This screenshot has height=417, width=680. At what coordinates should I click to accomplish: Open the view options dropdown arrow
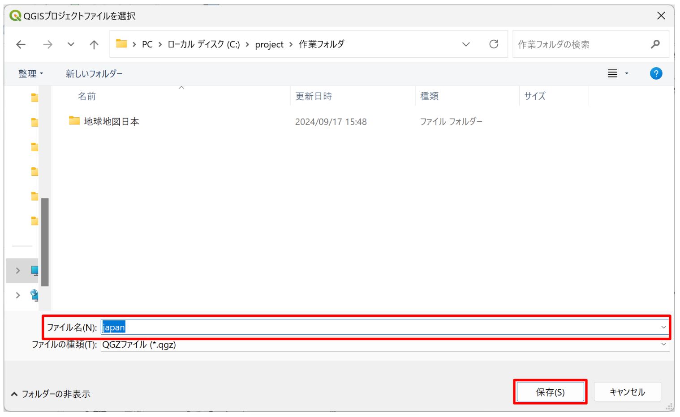click(x=627, y=73)
